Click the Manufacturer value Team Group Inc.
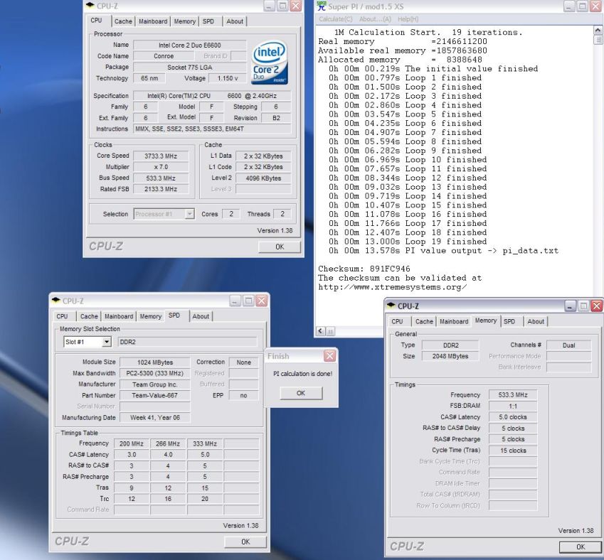604x560 pixels. tap(155, 384)
